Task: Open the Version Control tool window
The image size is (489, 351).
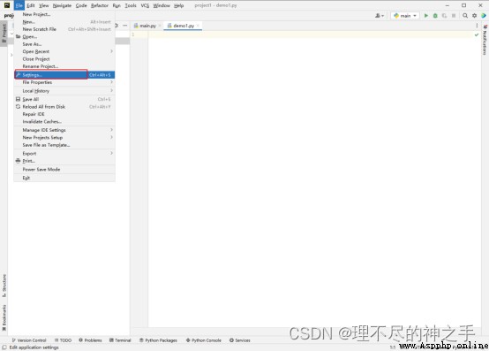Action: [29, 340]
